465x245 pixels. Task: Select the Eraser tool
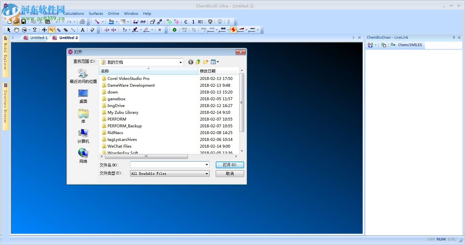pyautogui.click(x=92, y=30)
